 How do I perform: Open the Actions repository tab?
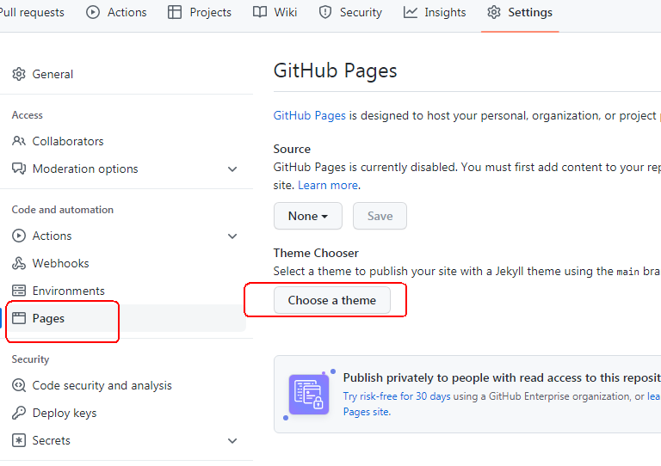[x=116, y=13]
